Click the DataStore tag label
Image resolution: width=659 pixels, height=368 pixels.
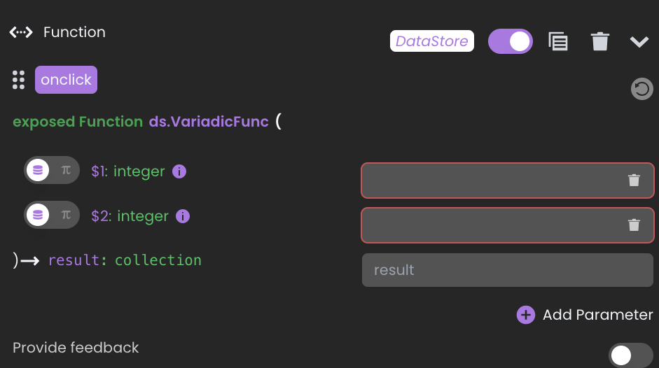[431, 41]
